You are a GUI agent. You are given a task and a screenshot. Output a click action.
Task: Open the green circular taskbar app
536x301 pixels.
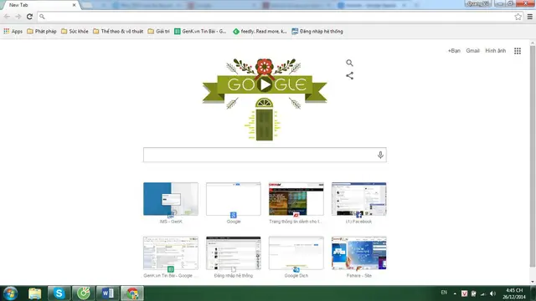[x=84, y=293]
